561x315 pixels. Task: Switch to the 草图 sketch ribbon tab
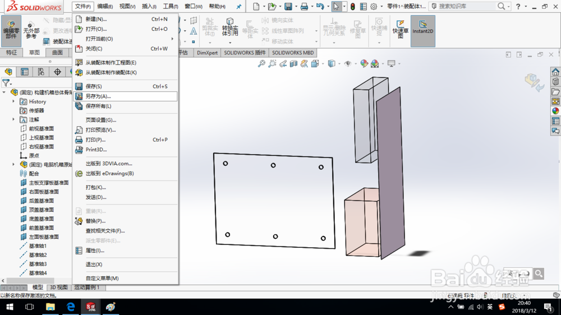[34, 53]
